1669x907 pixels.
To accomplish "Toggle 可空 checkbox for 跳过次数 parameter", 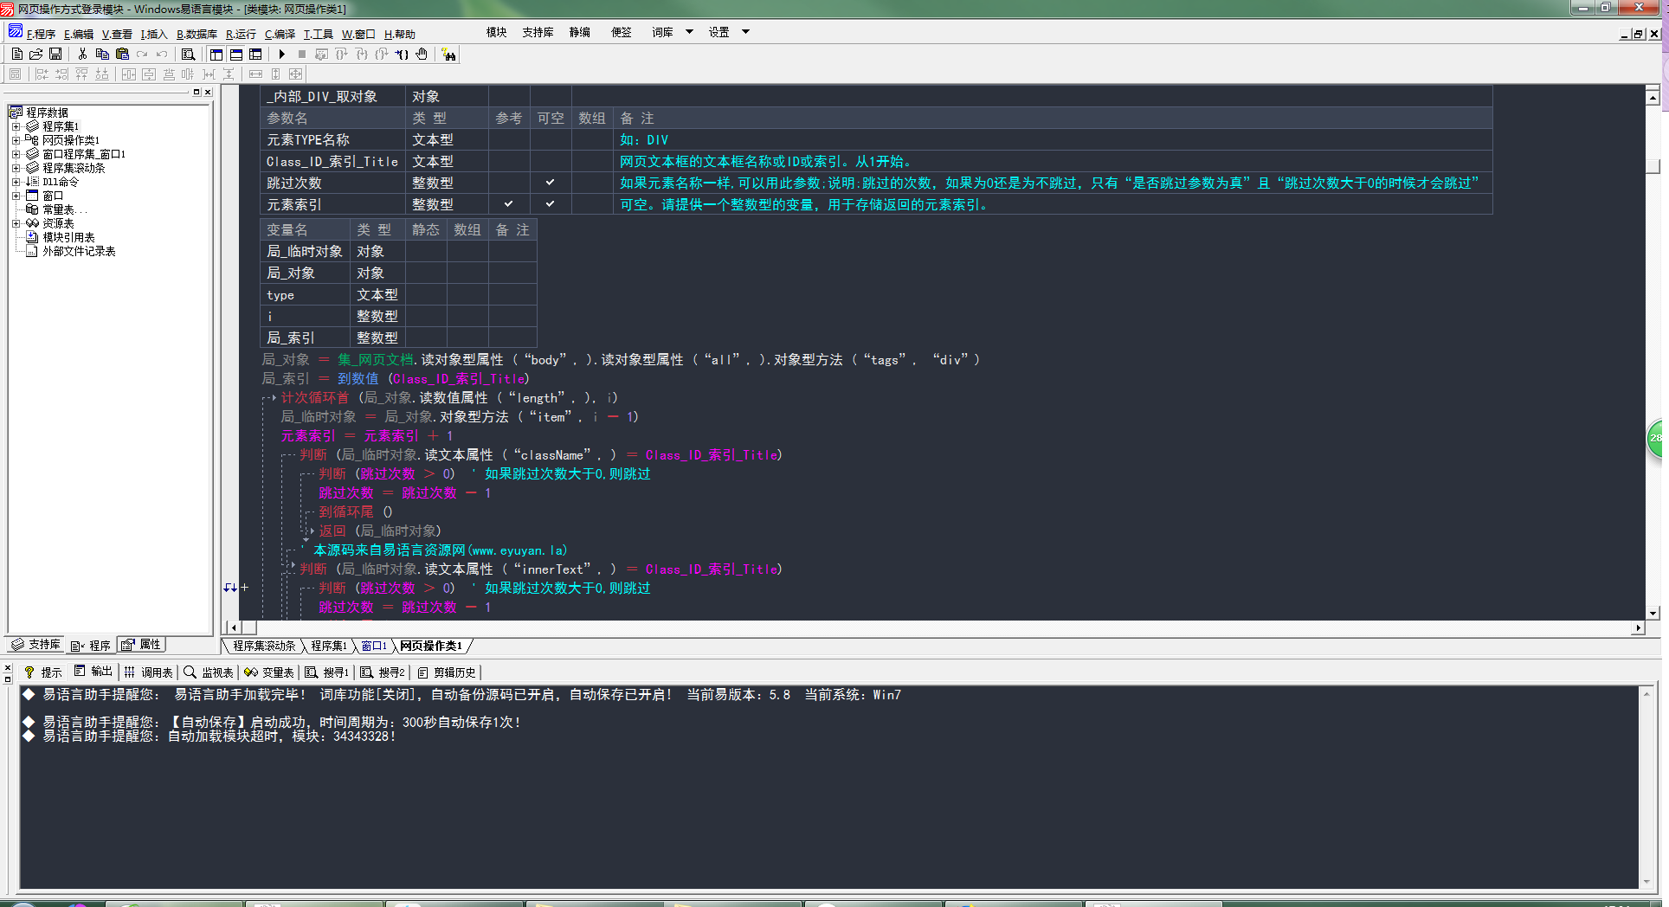I will pos(551,183).
